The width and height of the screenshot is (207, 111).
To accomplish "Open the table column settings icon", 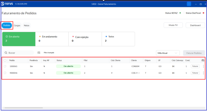I will [x=203, y=60].
